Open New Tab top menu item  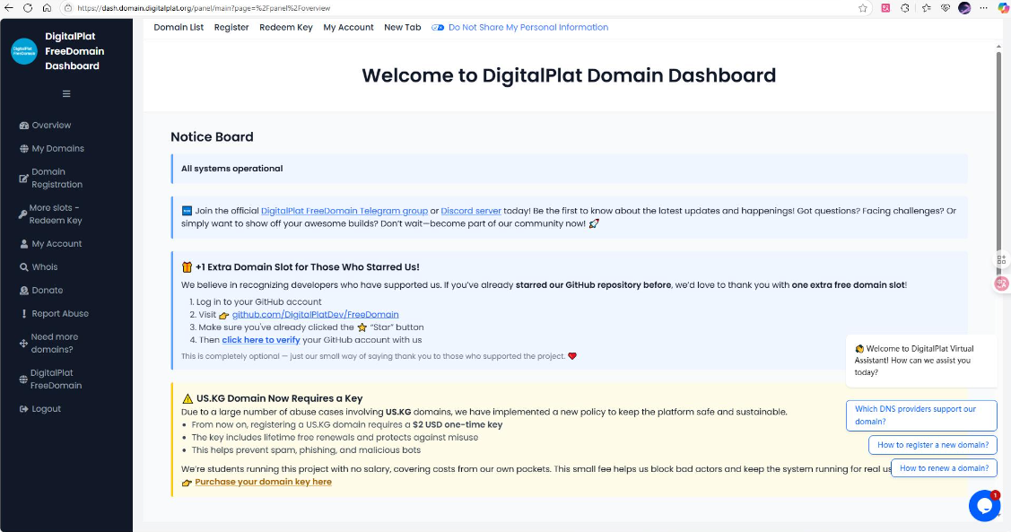pyautogui.click(x=402, y=27)
